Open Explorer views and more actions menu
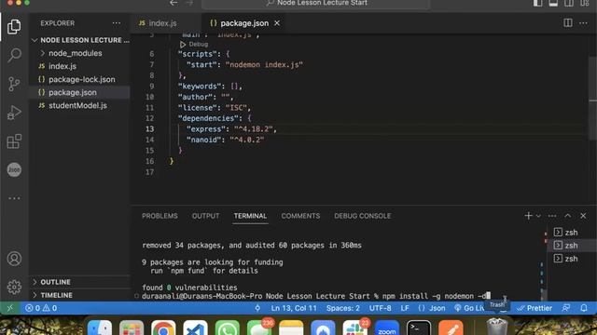 point(116,23)
